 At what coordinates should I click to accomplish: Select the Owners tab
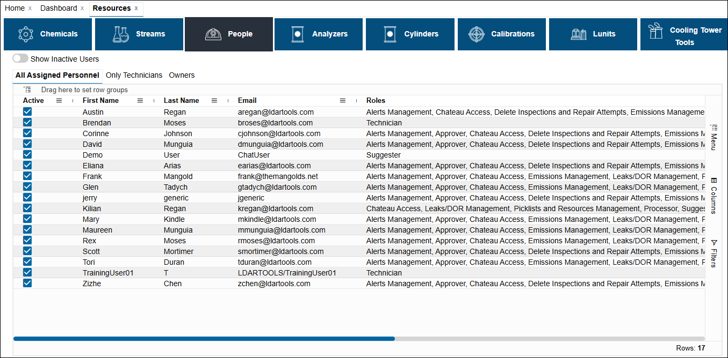(182, 75)
